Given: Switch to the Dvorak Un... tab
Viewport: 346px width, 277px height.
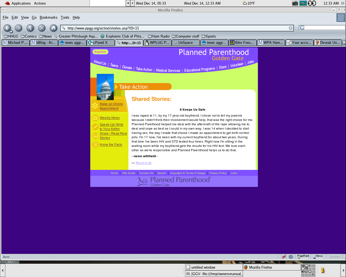Looking at the screenshot, I should click(x=328, y=42).
